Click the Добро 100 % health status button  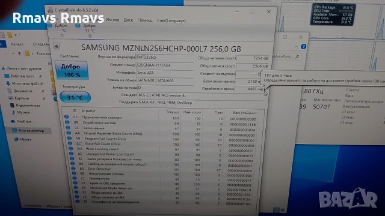pos(71,70)
